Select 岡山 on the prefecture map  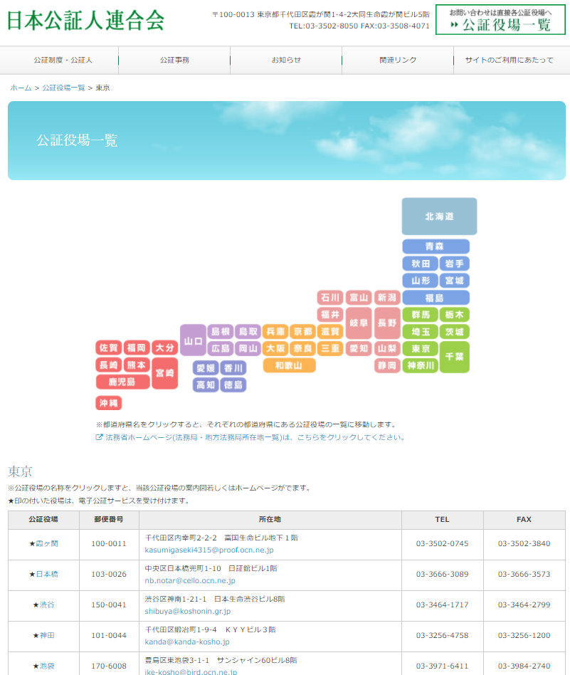(248, 349)
